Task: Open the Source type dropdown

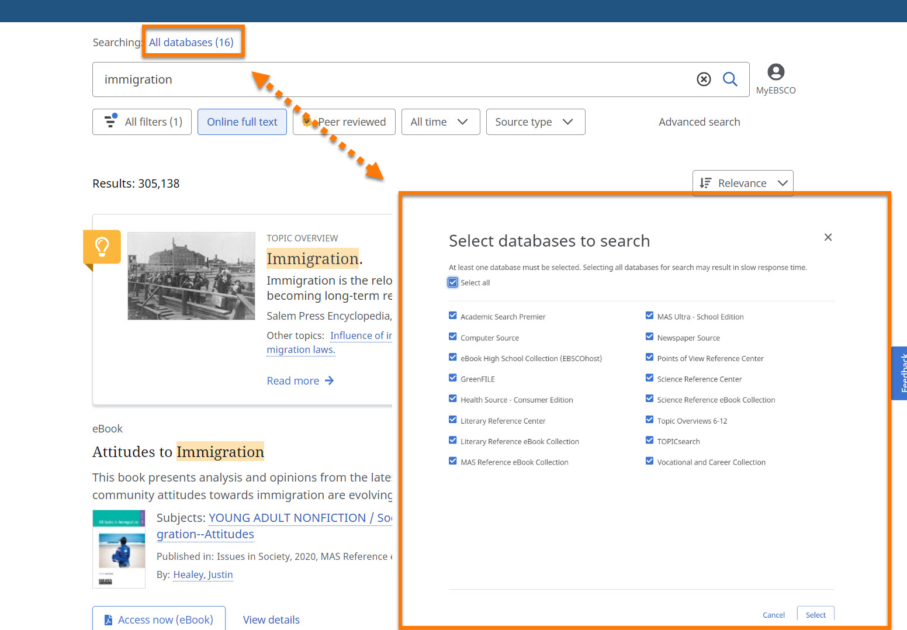Action: click(x=535, y=122)
